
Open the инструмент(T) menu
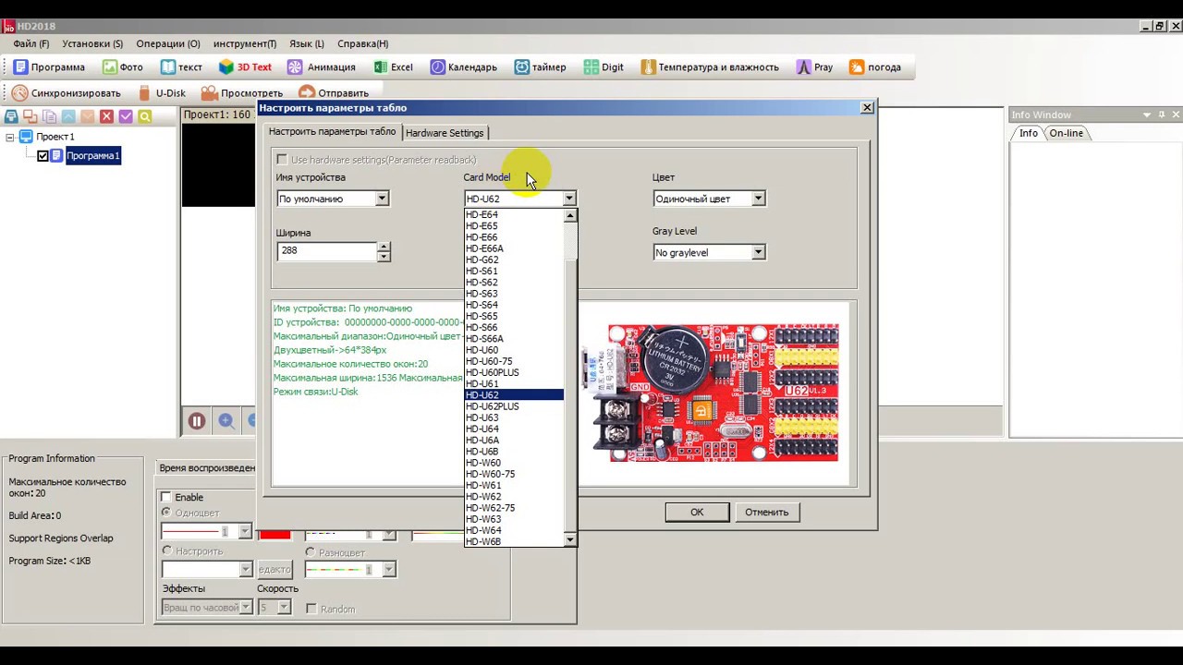pyautogui.click(x=245, y=43)
